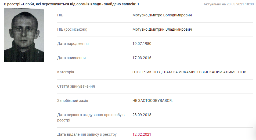The image size is (256, 140).
Task: Click the birth date 19.07.1980
Action: [x=142, y=44]
